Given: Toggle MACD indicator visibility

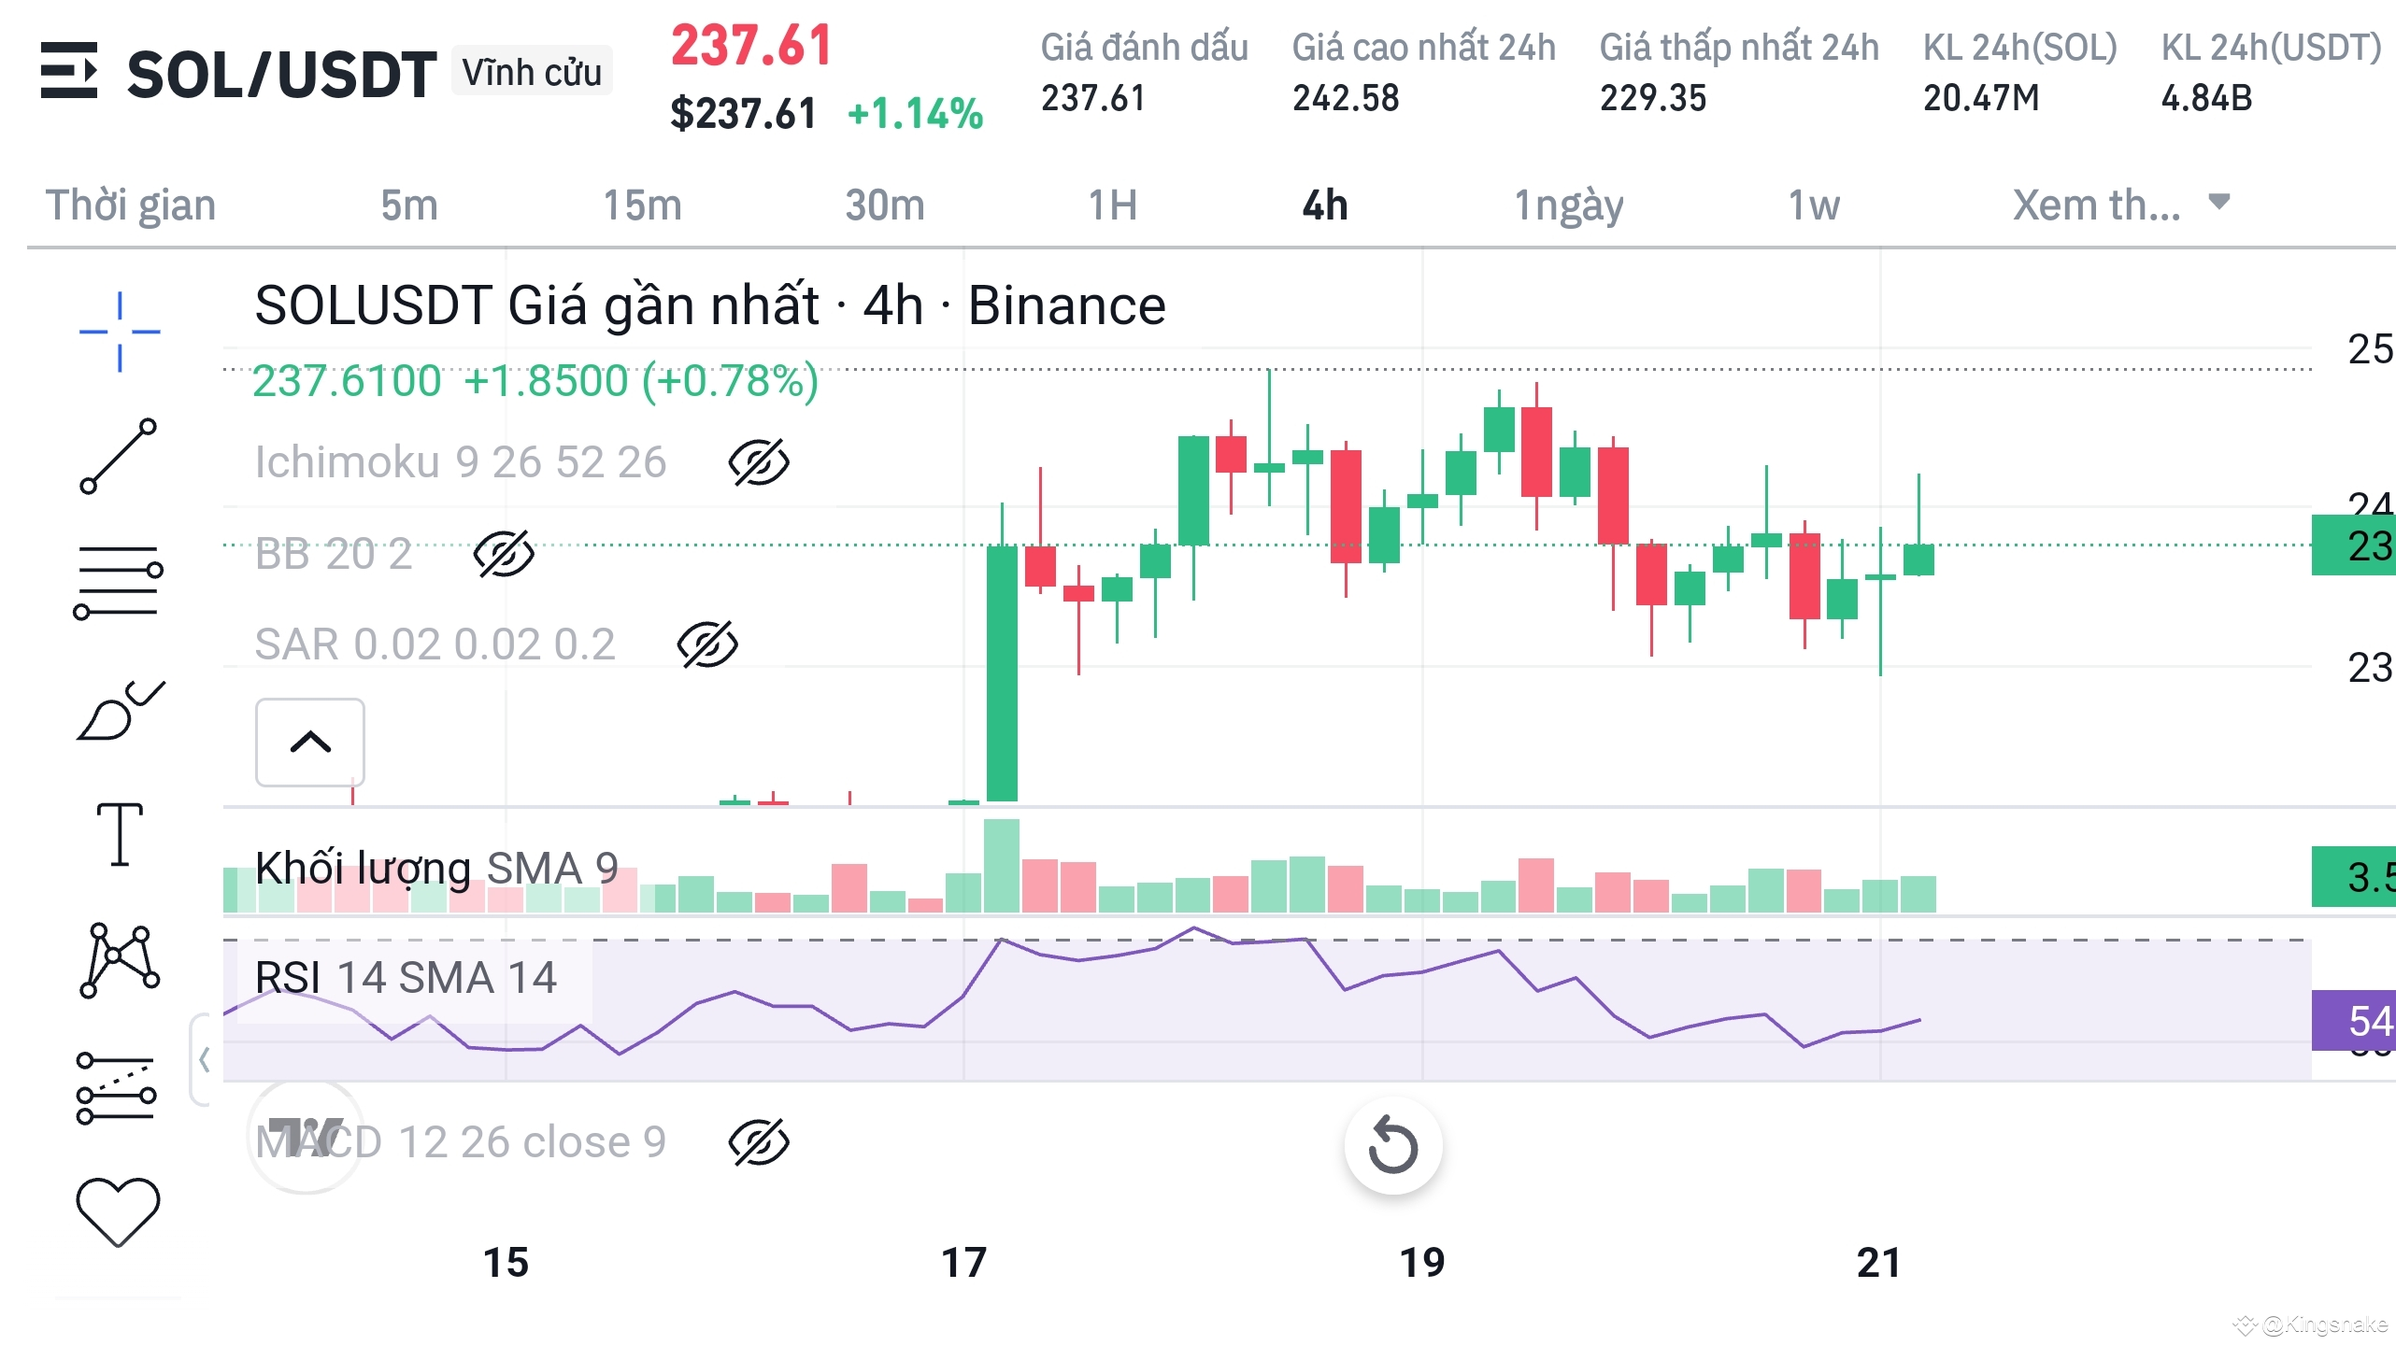Looking at the screenshot, I should pyautogui.click(x=758, y=1142).
